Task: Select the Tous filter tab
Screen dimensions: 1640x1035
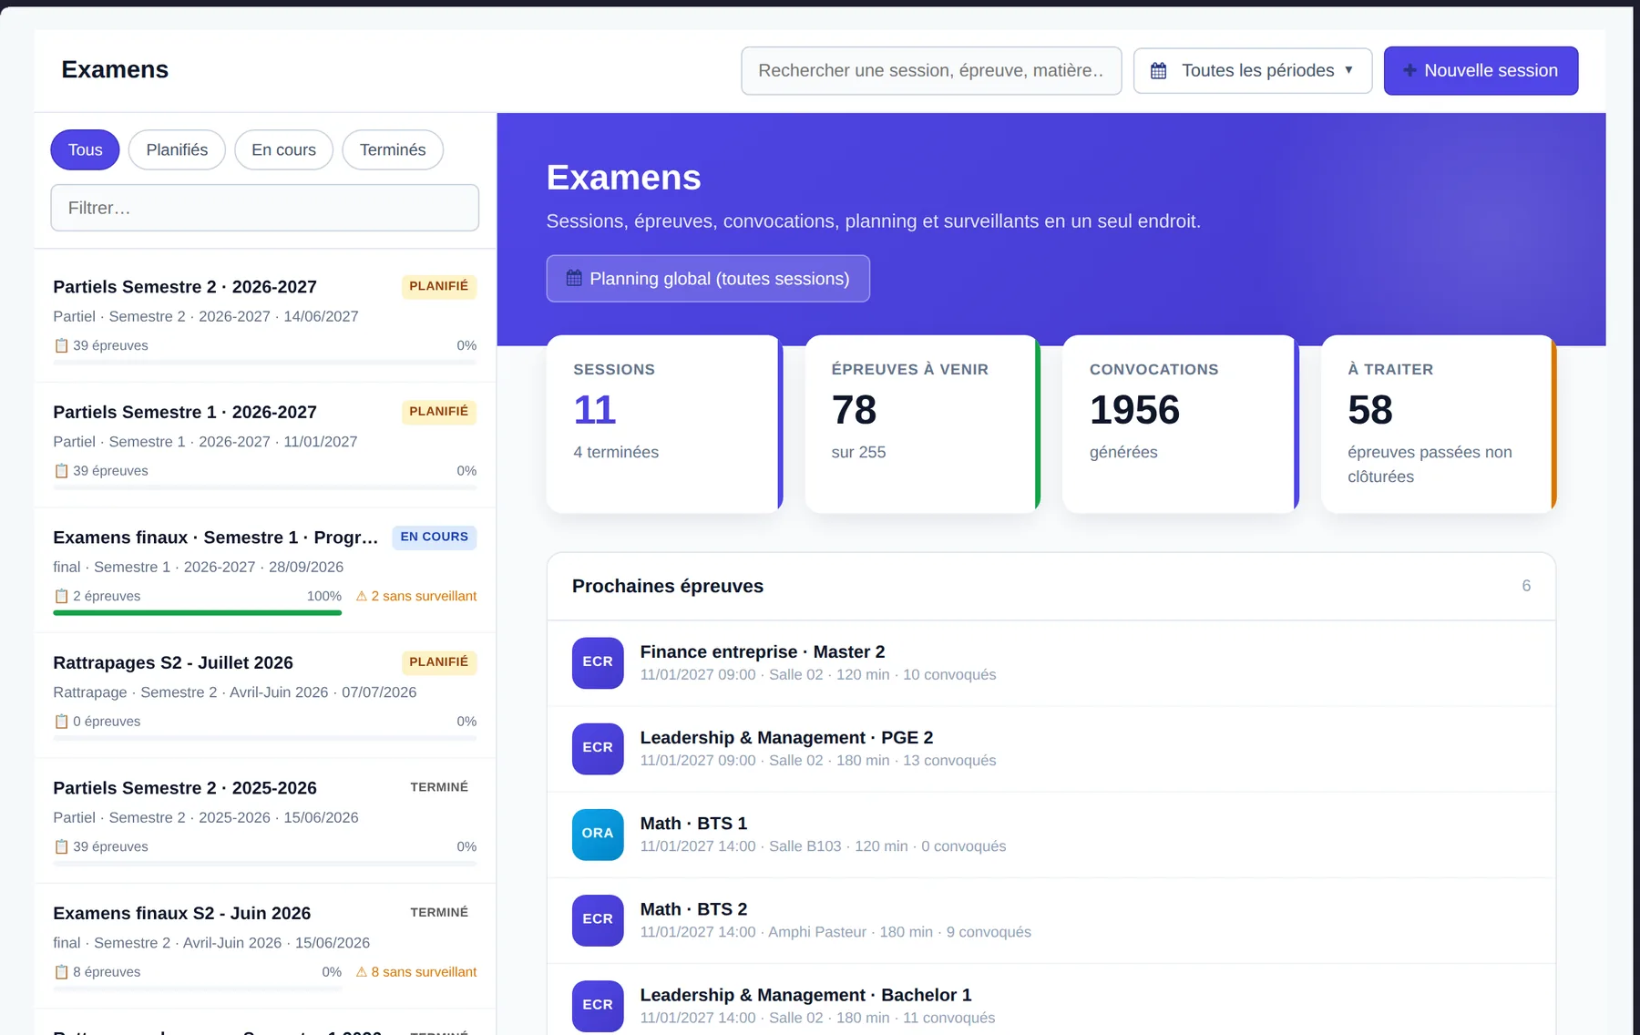Action: coord(85,149)
